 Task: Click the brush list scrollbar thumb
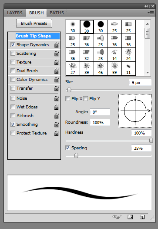tap(148, 33)
